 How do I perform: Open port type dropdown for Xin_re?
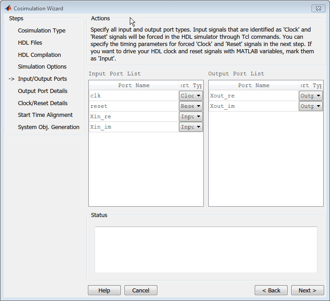191,116
